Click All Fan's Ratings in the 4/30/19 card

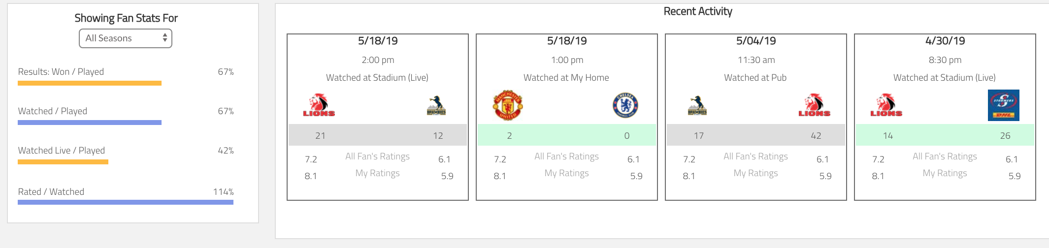point(945,156)
